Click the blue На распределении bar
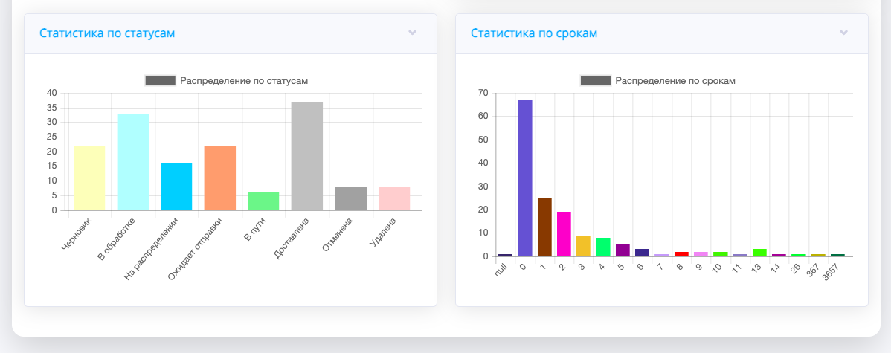The height and width of the screenshot is (353, 891). point(176,187)
